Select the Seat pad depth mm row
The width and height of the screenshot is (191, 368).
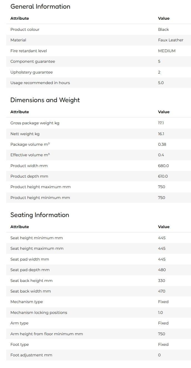(99, 270)
